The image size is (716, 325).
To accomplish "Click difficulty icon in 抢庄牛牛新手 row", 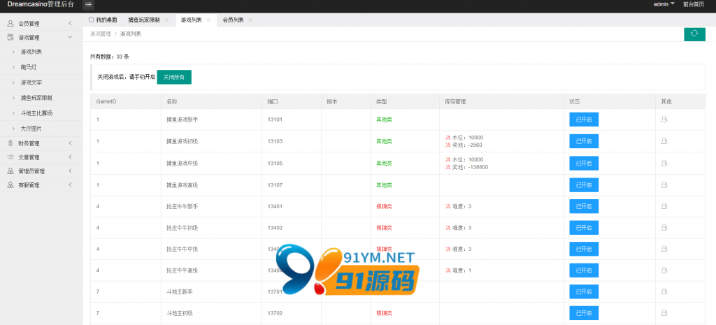I will (x=447, y=207).
